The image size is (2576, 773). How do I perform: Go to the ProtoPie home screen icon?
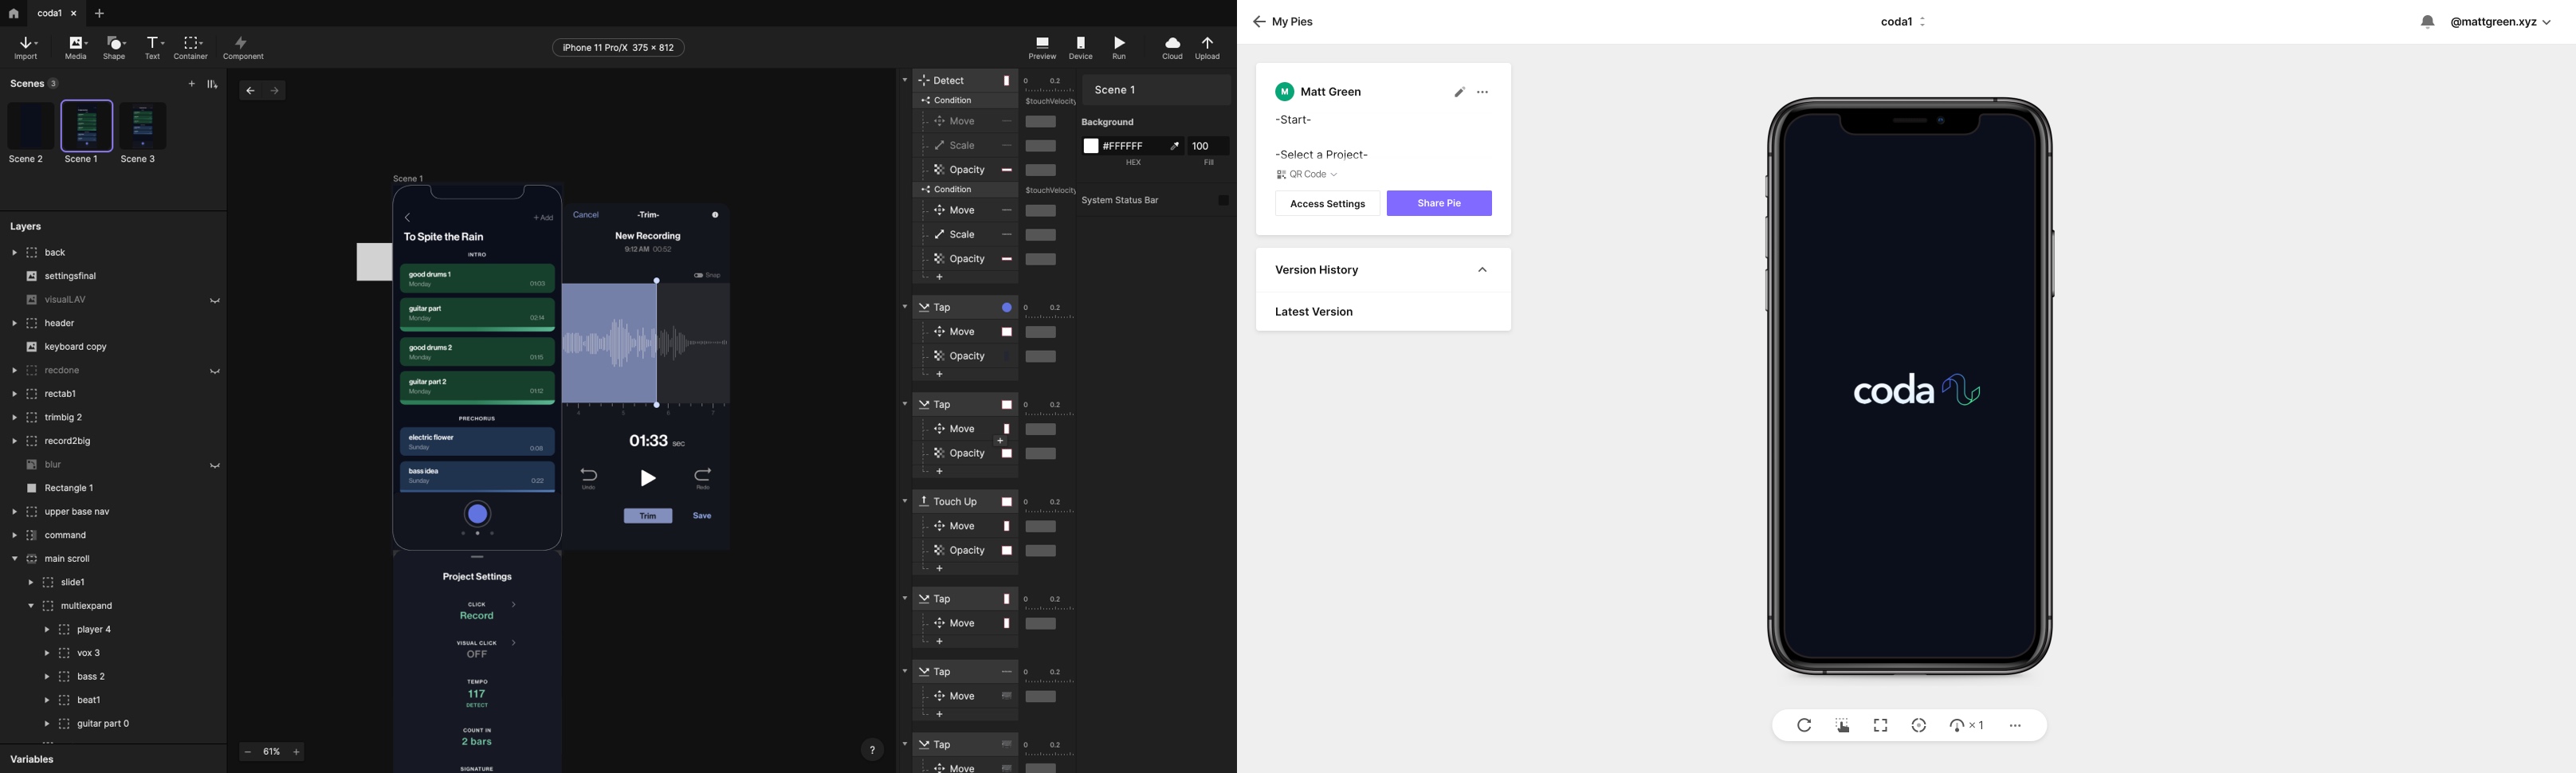(13, 14)
